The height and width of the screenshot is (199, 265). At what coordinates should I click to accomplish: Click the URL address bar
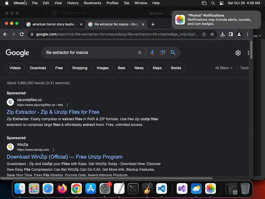click(x=117, y=34)
